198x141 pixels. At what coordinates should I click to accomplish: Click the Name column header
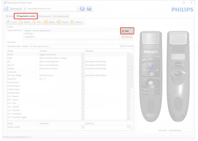click(x=10, y=51)
